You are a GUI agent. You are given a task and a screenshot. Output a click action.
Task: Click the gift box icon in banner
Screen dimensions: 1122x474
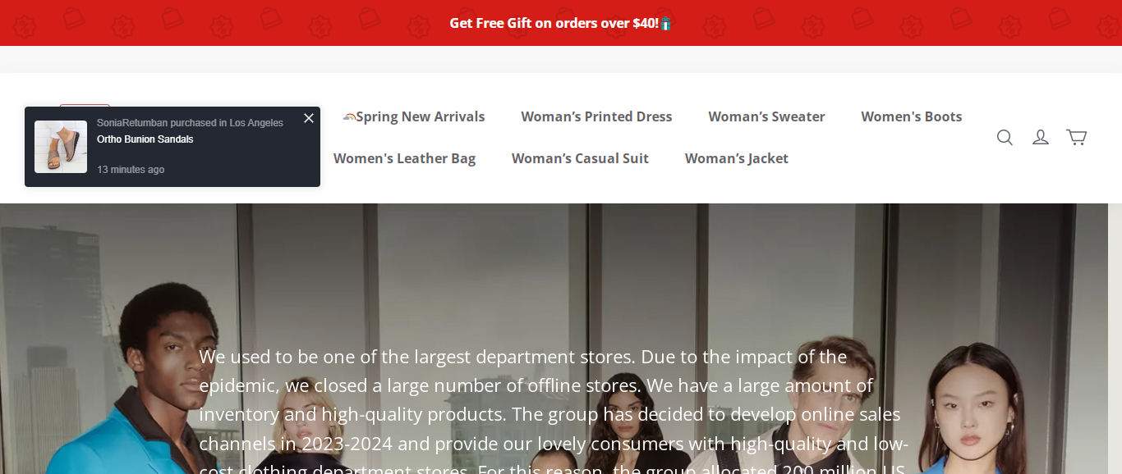coord(666,23)
